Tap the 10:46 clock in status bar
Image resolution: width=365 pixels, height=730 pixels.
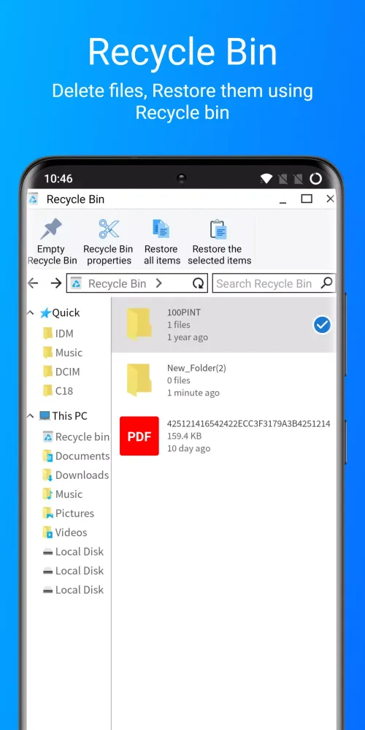(x=58, y=179)
